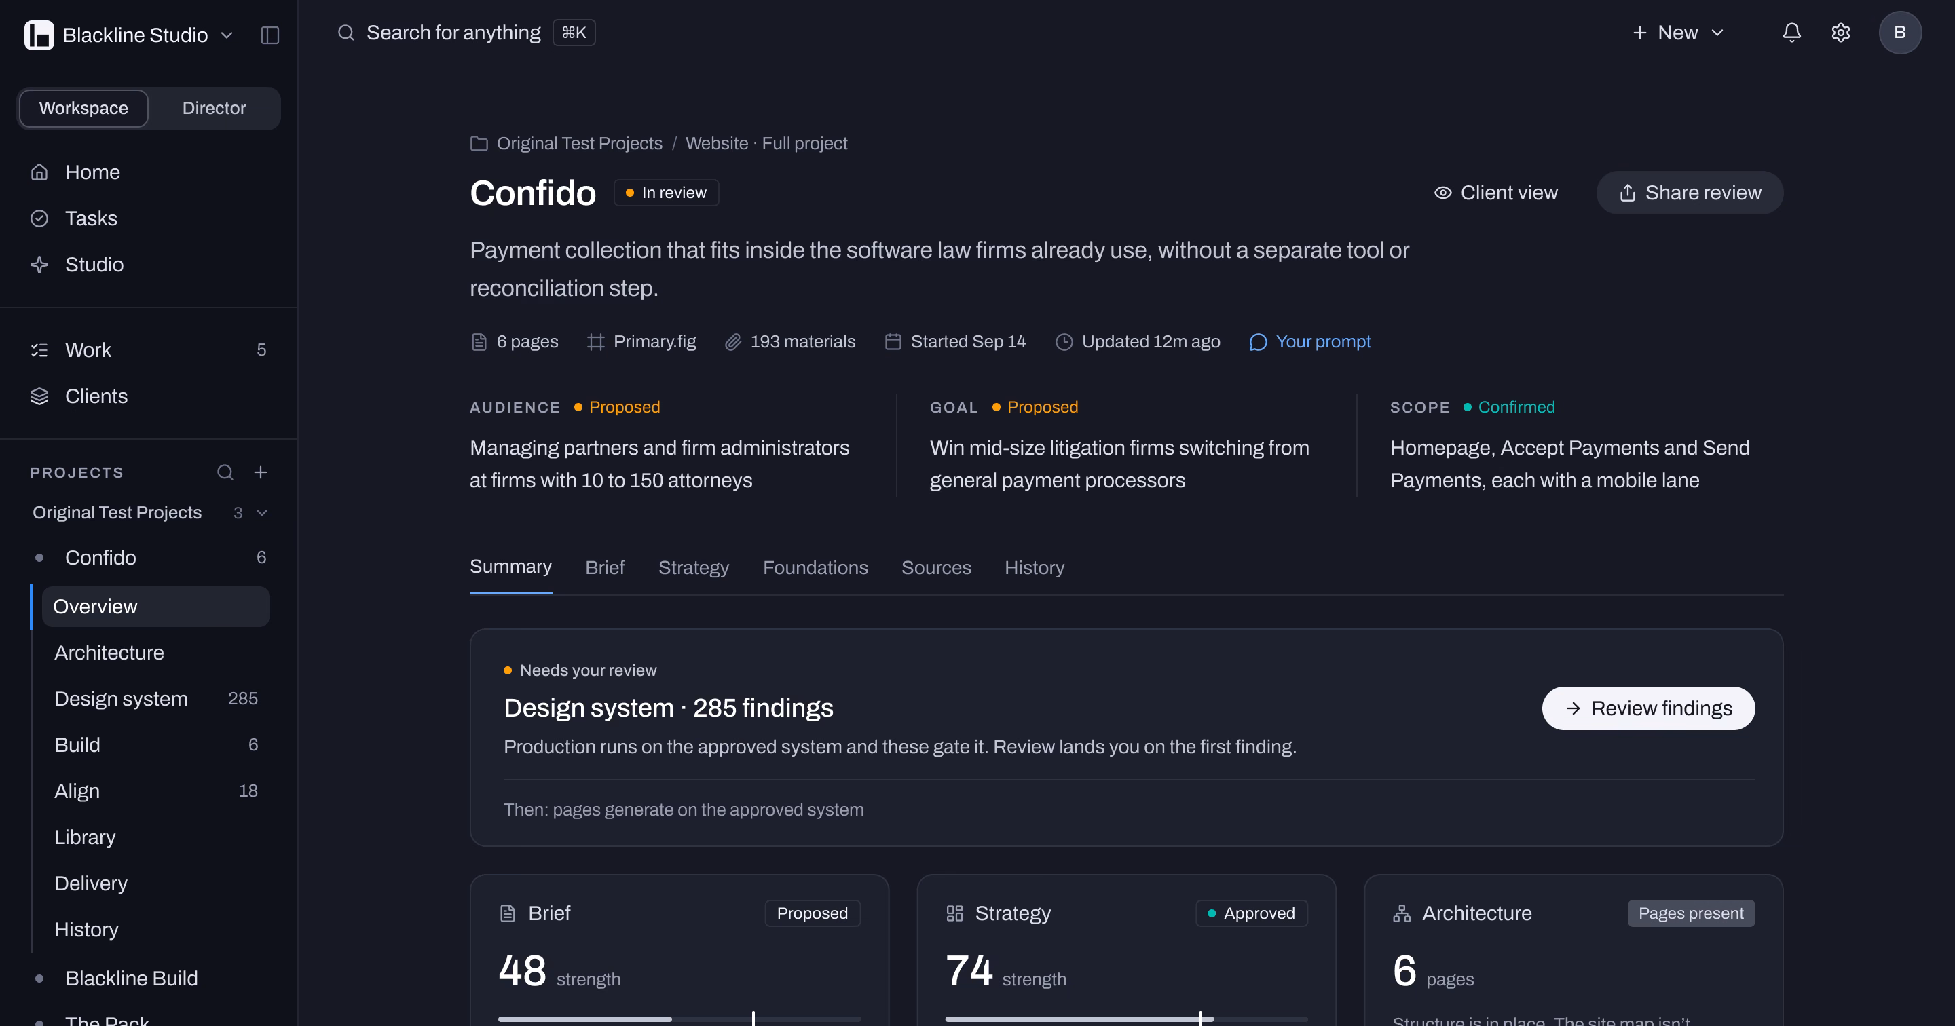Open the Overview sidebar item
This screenshot has height=1026, width=1955.
pos(155,607)
